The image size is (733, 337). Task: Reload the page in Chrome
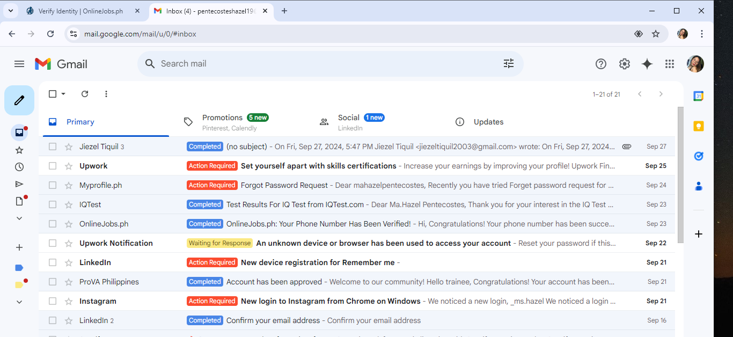coord(50,34)
